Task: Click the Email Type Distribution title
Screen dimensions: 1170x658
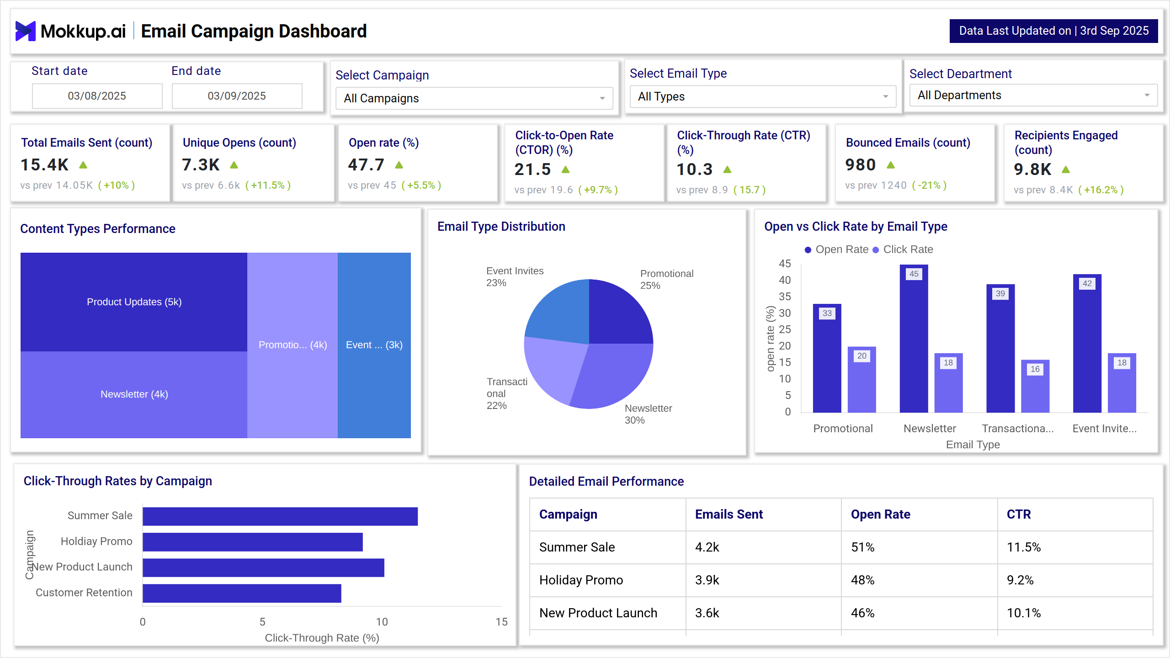Action: tap(501, 227)
